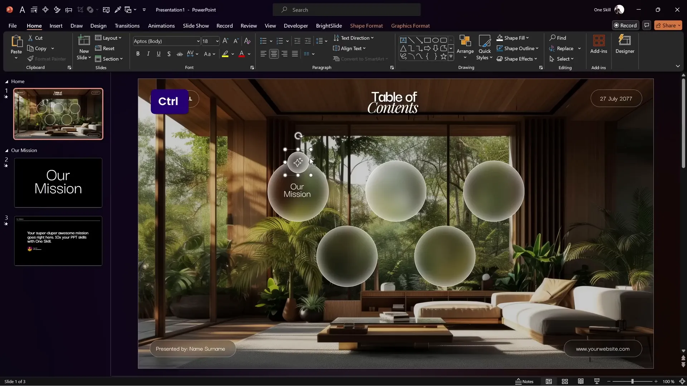Screen dimensions: 687x386
Task: Click in the Search box
Action: (x=346, y=10)
